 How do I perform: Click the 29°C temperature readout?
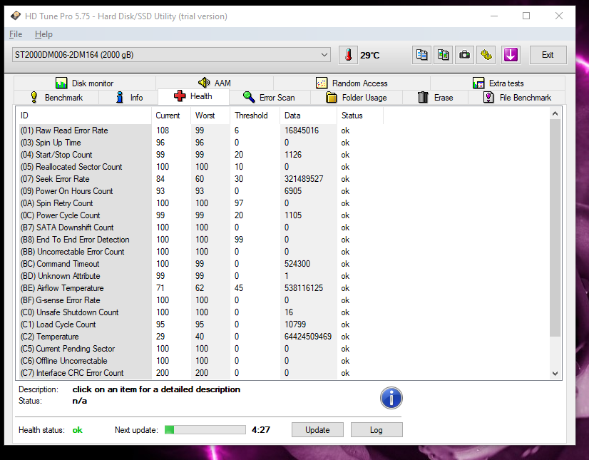pyautogui.click(x=370, y=55)
